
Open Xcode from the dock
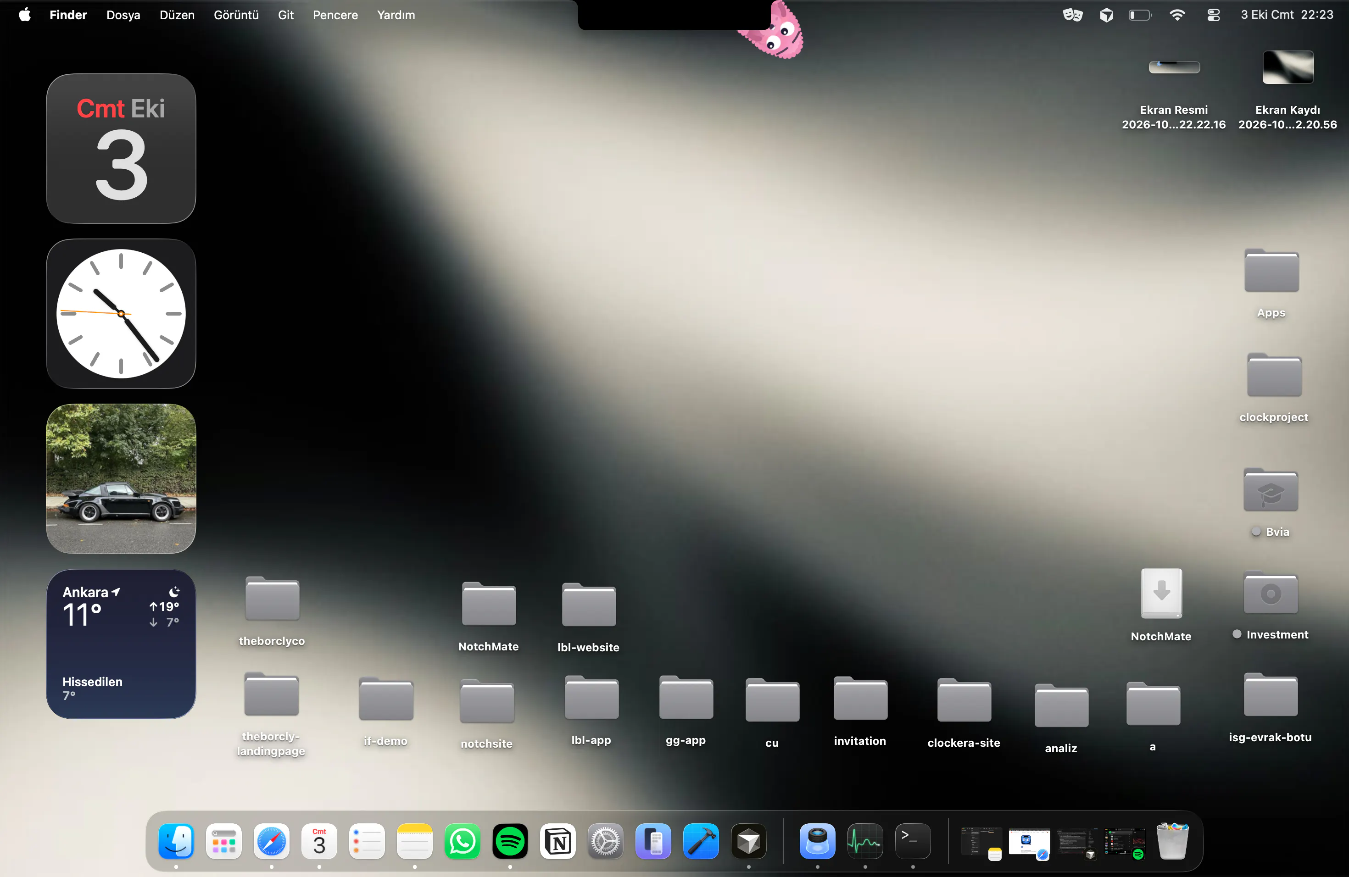click(x=701, y=841)
